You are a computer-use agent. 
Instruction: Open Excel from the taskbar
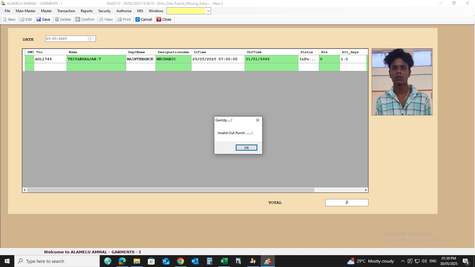point(224,261)
